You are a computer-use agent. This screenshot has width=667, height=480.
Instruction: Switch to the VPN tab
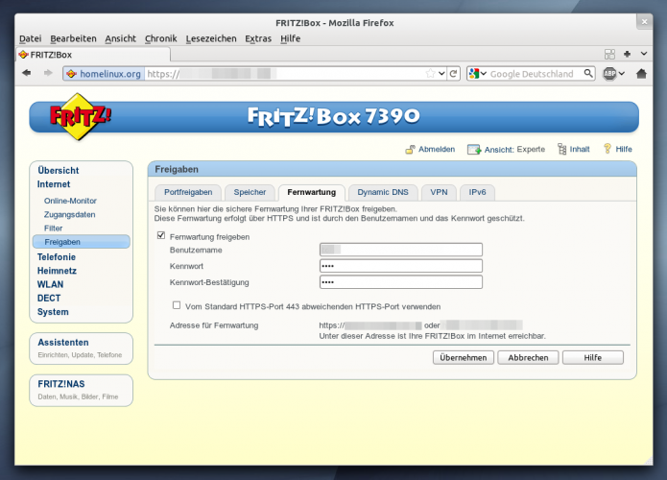(439, 192)
